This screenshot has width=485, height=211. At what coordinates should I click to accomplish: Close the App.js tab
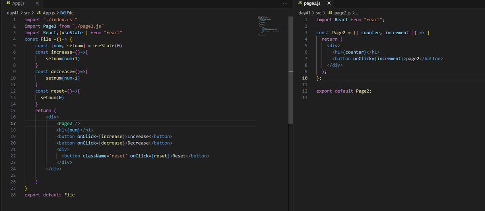tap(37, 3)
